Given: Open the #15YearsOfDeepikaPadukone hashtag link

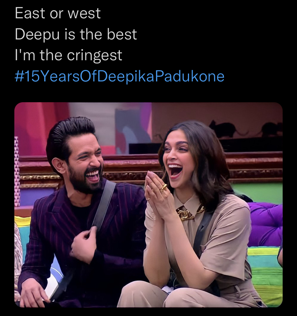Looking at the screenshot, I should (119, 77).
